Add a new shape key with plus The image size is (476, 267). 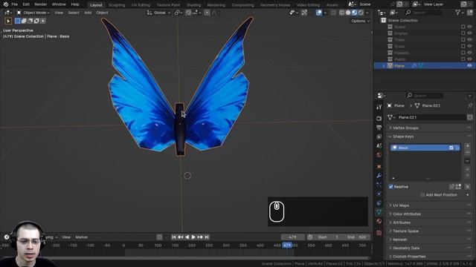pos(468,146)
